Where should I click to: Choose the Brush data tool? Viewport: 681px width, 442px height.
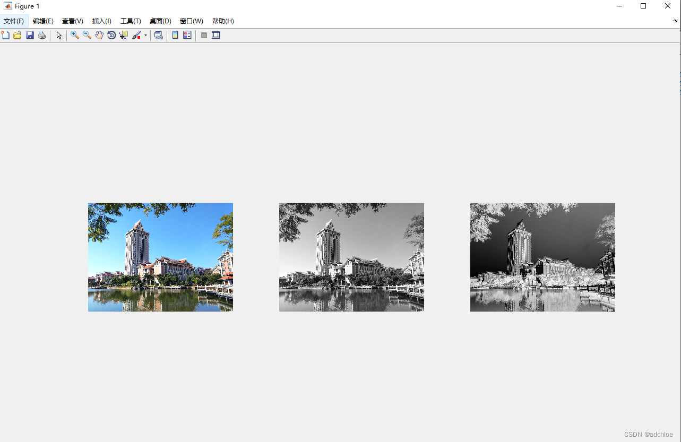tap(136, 35)
